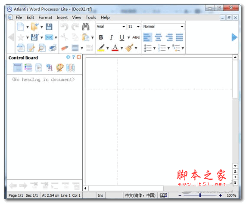Open the Edit menu
Screen dimensions: 246x204
[30, 17]
